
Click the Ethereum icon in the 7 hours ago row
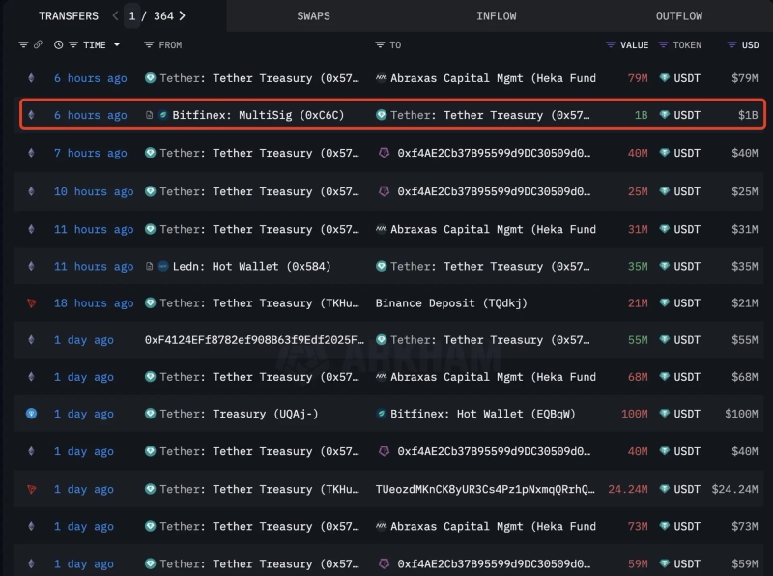pos(31,154)
